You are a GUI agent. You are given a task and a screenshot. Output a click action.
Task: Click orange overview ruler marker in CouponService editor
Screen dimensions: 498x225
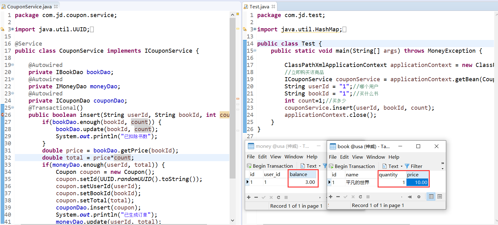(x=238, y=99)
